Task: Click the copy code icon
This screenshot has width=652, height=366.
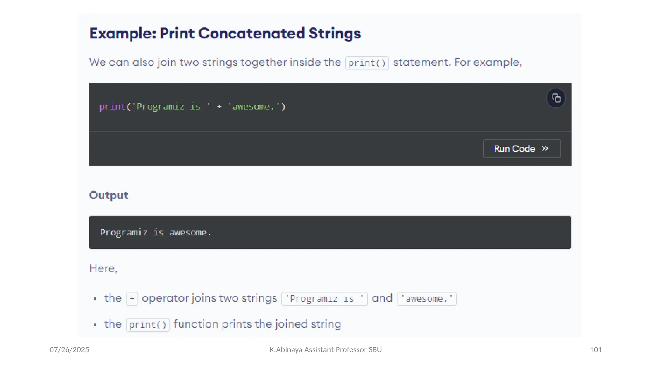Action: (556, 98)
